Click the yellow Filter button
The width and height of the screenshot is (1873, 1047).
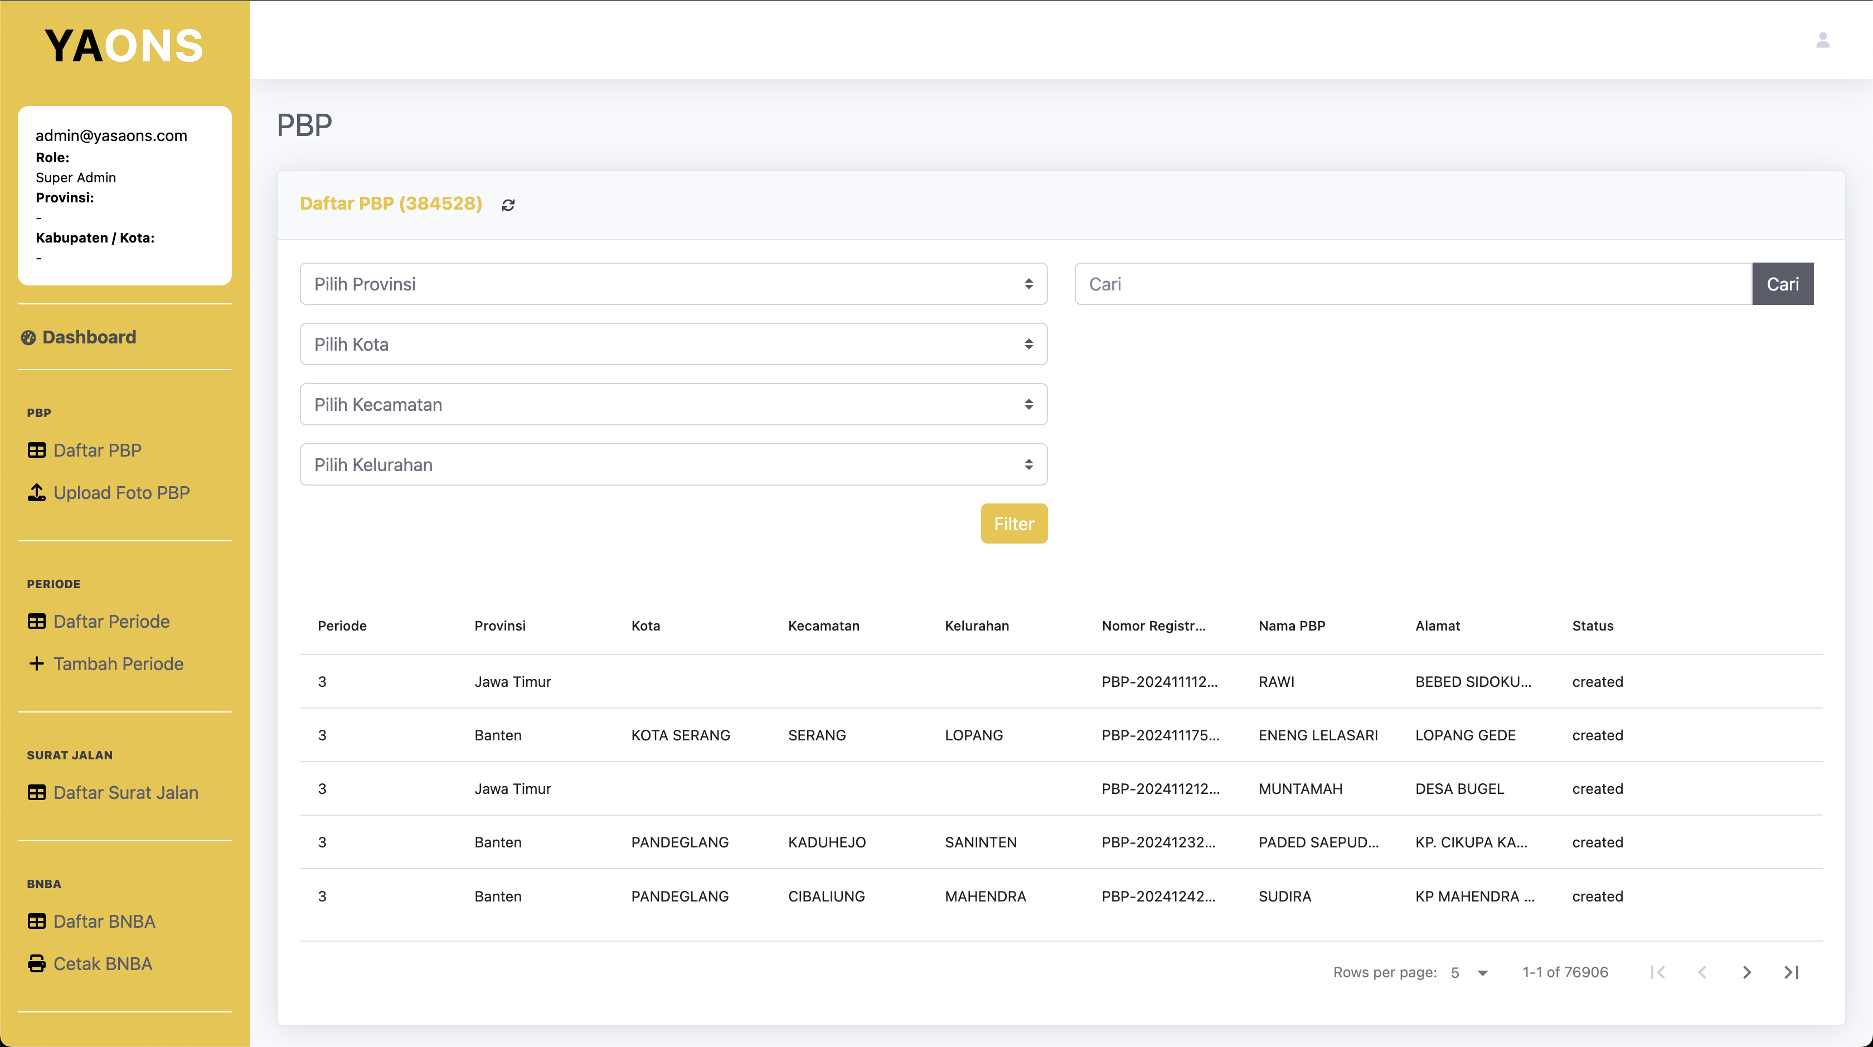point(1013,523)
